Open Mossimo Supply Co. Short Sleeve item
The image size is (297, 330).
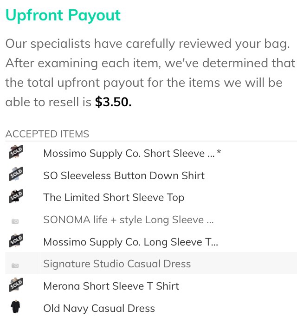pos(129,153)
